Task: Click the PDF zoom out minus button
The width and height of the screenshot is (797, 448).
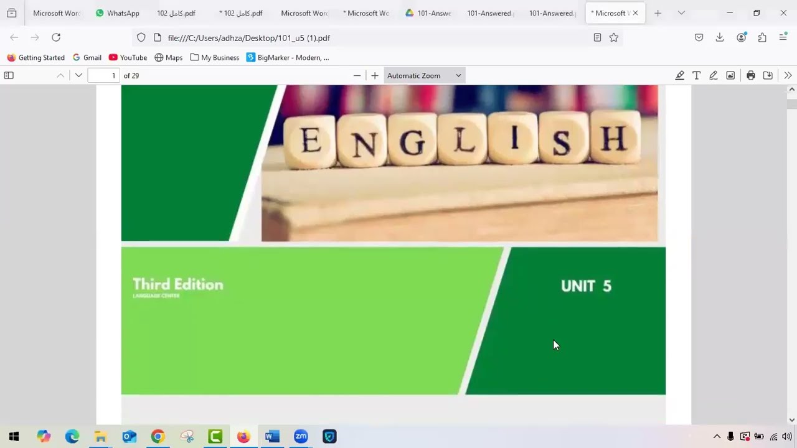Action: [357, 75]
